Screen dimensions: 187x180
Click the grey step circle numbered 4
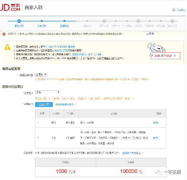click(x=172, y=21)
